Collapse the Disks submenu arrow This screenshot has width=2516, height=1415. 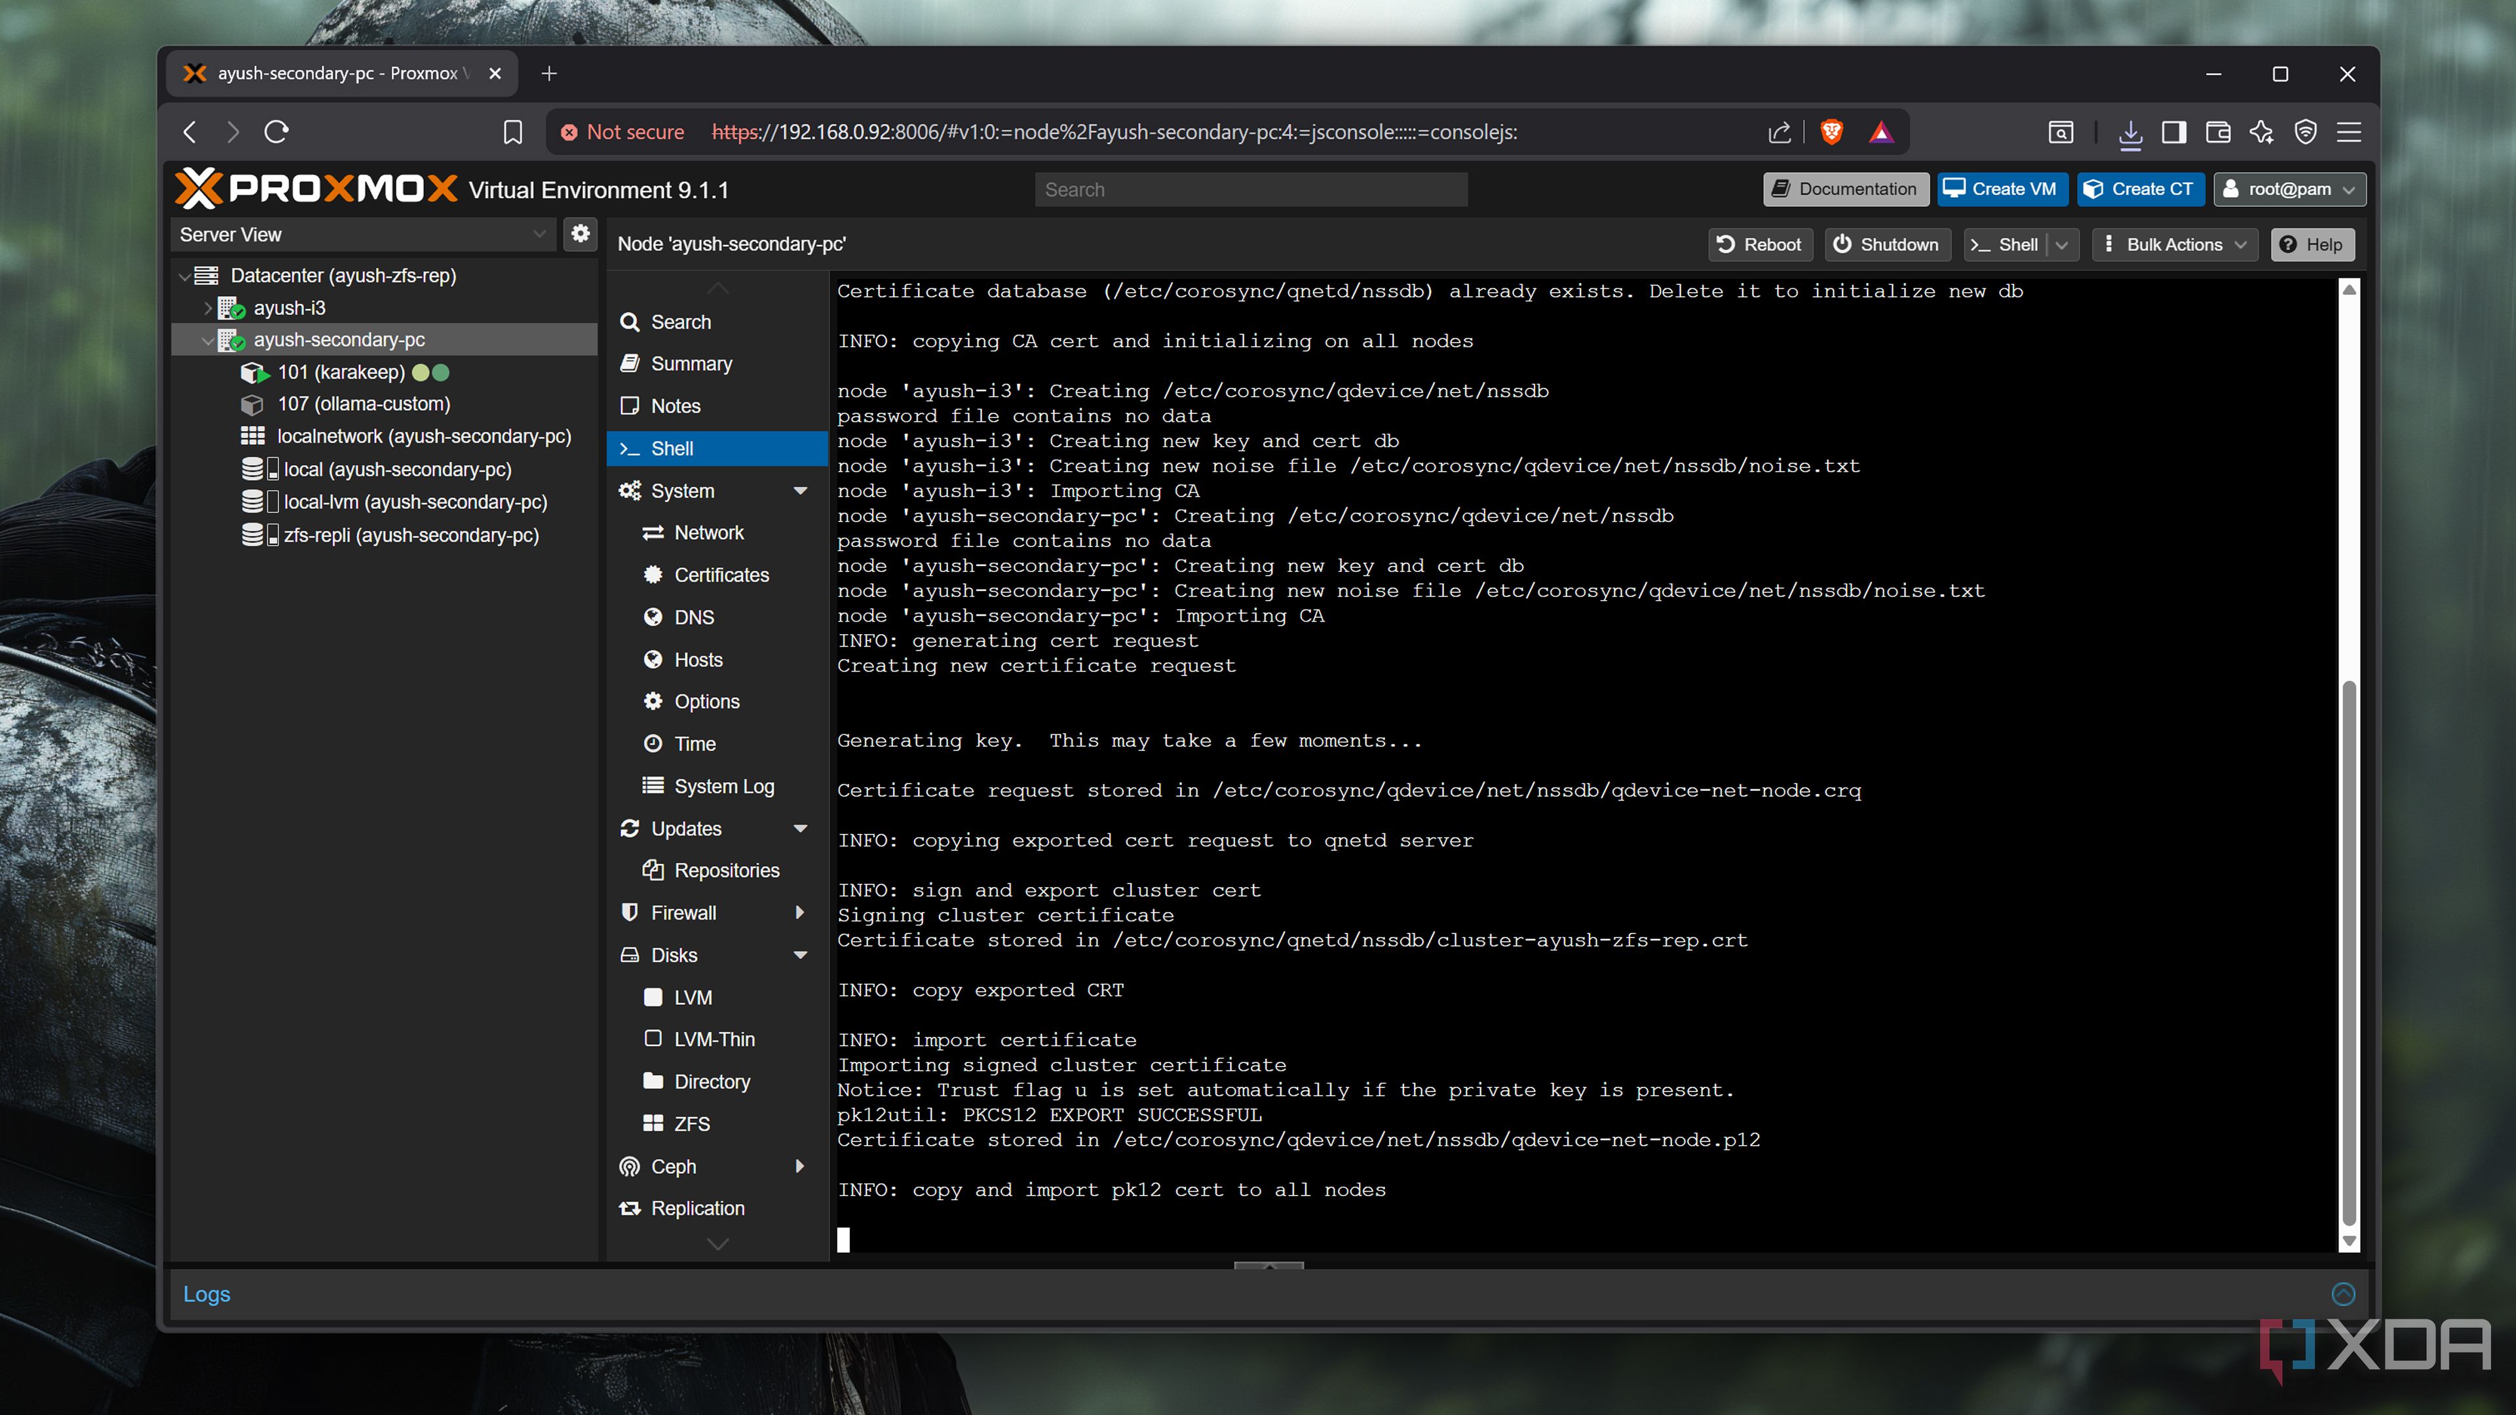pyautogui.click(x=800, y=955)
